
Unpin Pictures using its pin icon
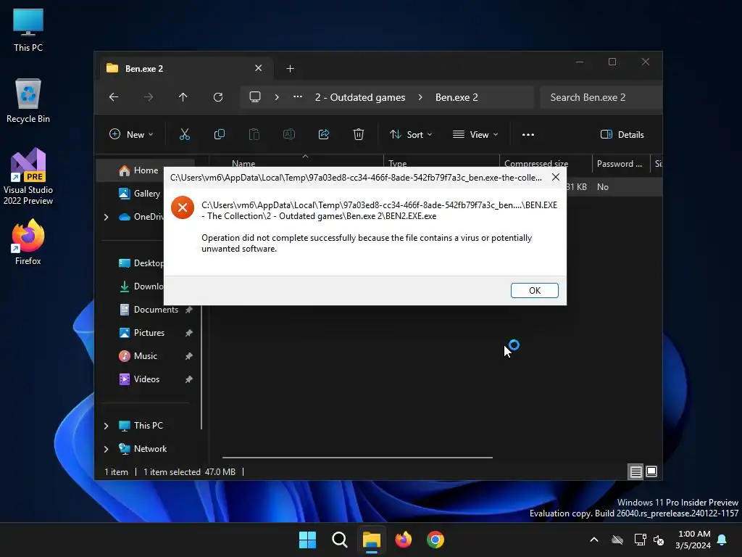189,333
